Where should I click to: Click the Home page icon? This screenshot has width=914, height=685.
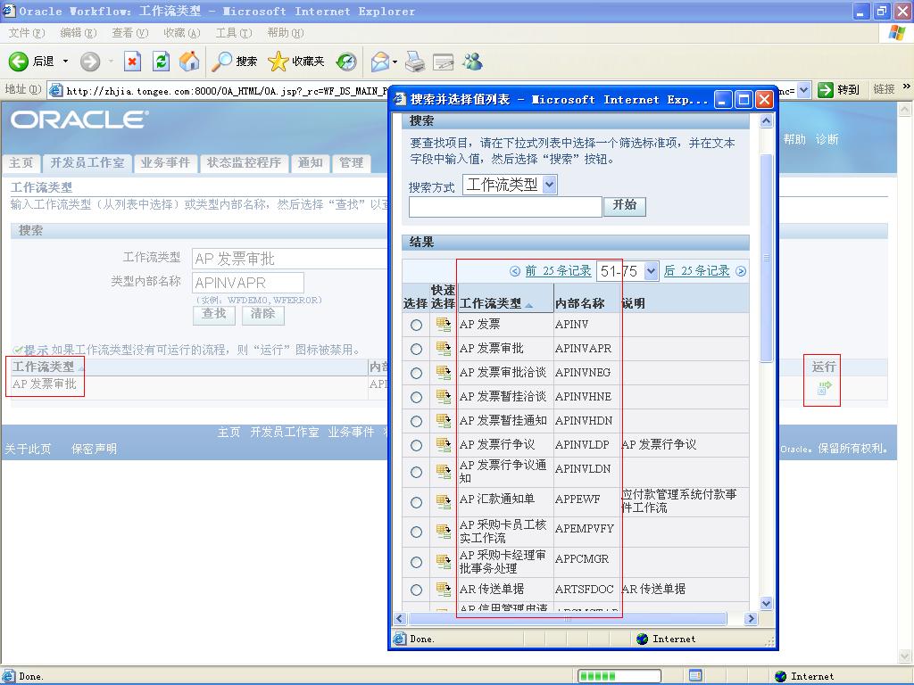[x=189, y=62]
